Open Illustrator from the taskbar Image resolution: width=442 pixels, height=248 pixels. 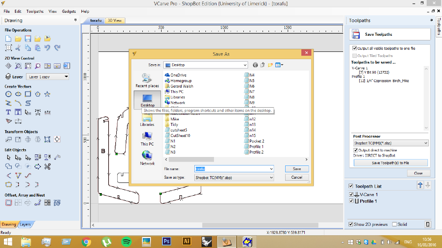click(186, 242)
